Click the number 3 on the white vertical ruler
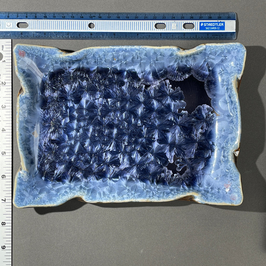This screenshot has width=266, height=266. 3,107
